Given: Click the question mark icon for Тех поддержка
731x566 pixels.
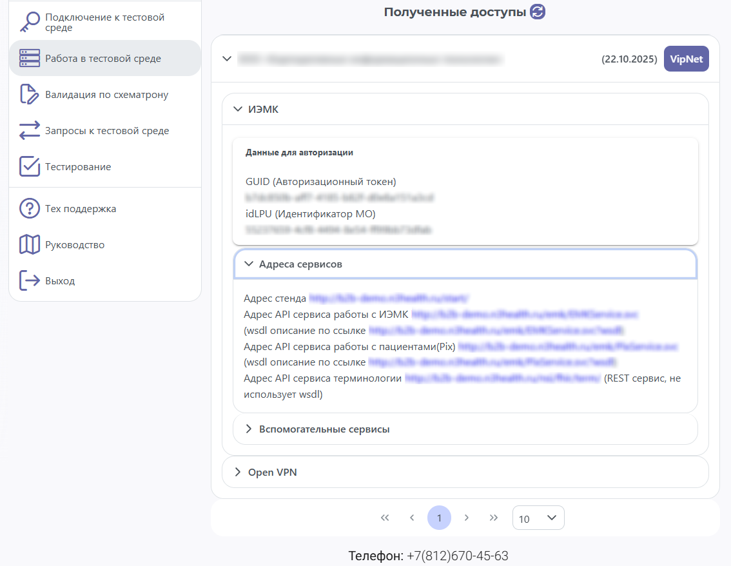Looking at the screenshot, I should click(x=30, y=208).
